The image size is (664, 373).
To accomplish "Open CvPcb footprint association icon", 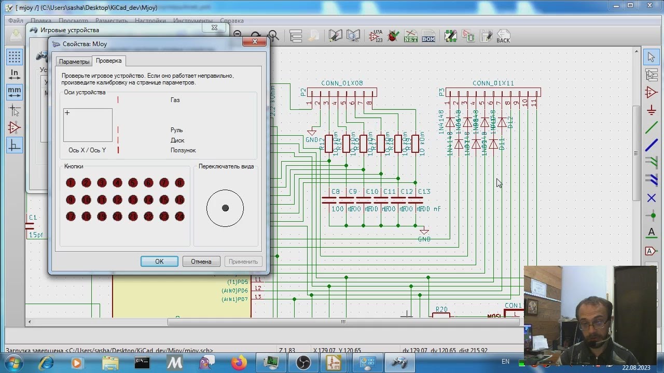I will click(468, 36).
